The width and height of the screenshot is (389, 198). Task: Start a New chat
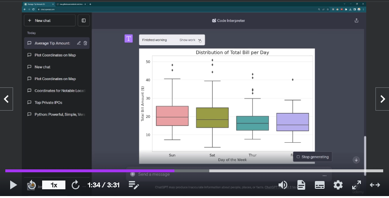point(49,20)
